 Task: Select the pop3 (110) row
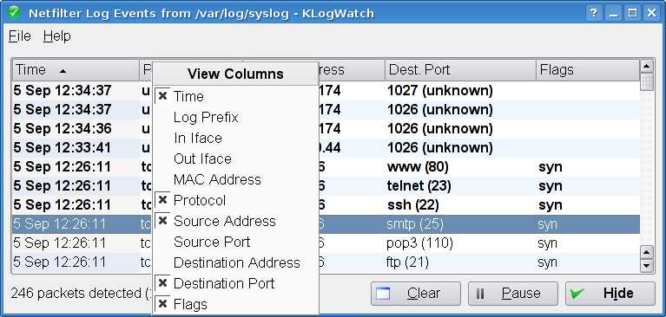(x=326, y=243)
